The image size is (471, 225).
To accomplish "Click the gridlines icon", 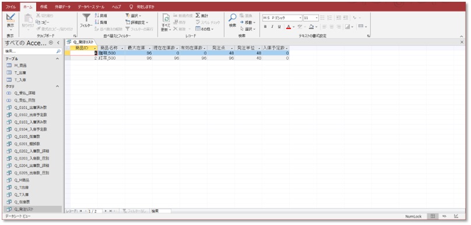I will 347,27.
